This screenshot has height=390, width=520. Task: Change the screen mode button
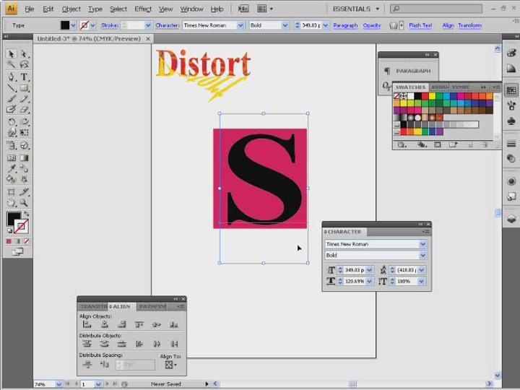tap(17, 252)
